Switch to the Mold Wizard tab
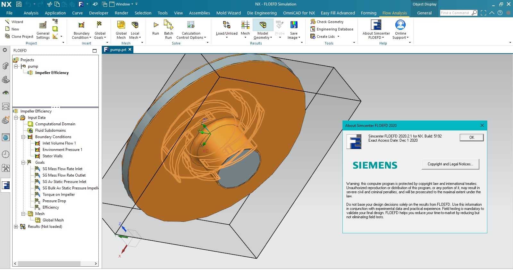The height and width of the screenshot is (274, 513). 229,13
